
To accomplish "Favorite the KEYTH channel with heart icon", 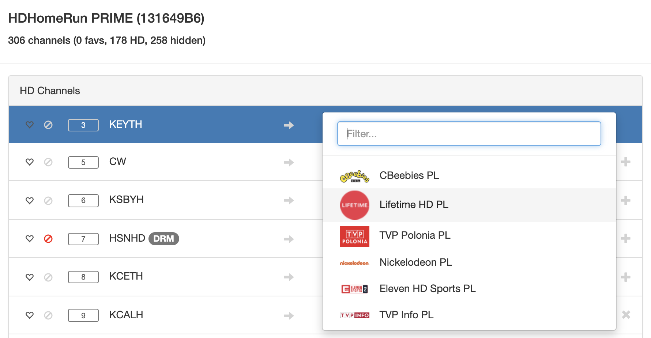I will [x=30, y=125].
